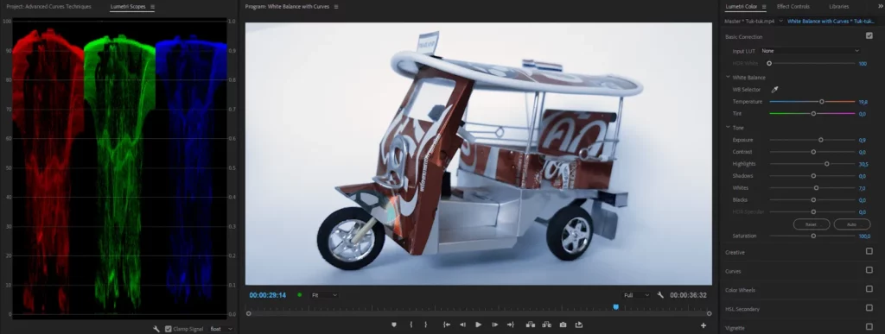
Task: Jump to Out point in Program monitor
Action: tap(511, 325)
